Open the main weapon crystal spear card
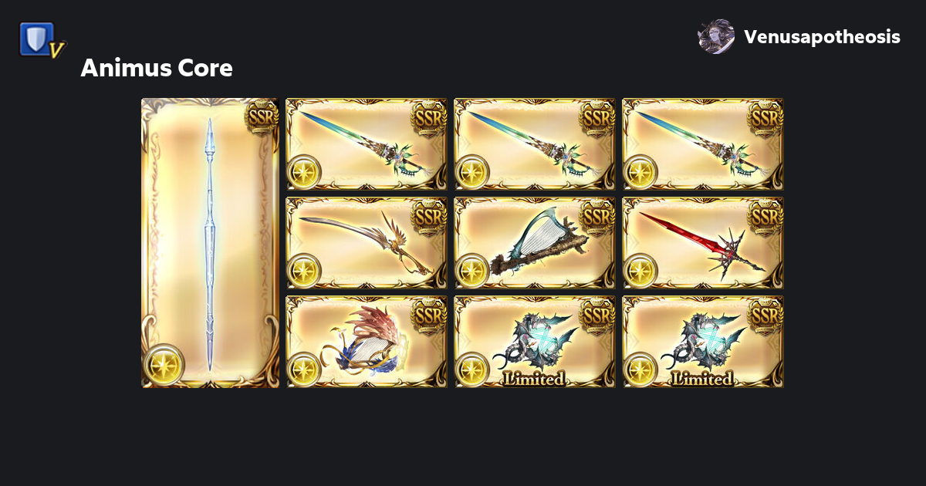Image resolution: width=926 pixels, height=486 pixels. pos(210,242)
